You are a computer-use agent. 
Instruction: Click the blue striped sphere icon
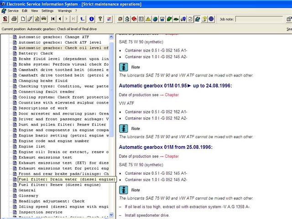211,19
